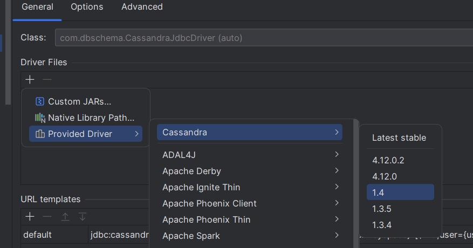Open the Advanced tab
The width and height of the screenshot is (473, 248).
142,7
